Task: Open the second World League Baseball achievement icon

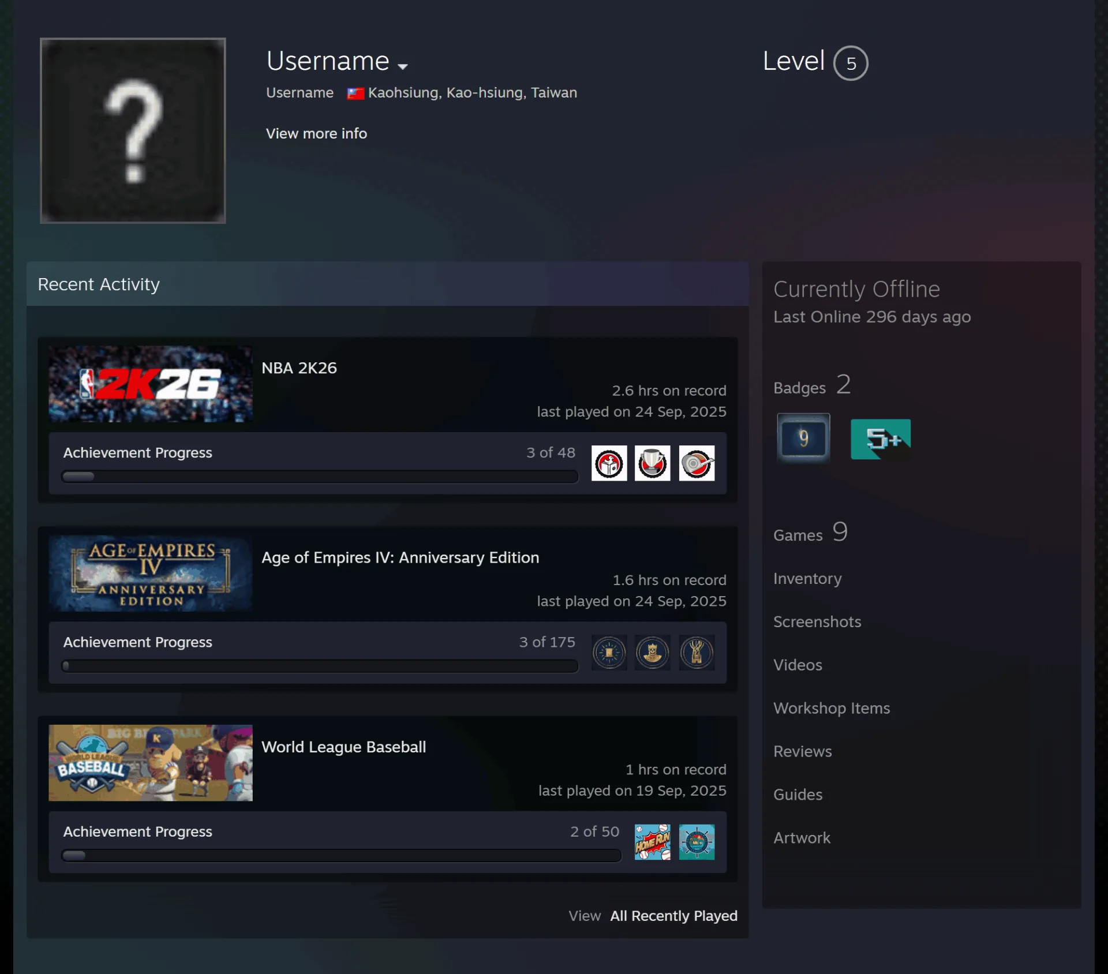Action: pos(697,842)
